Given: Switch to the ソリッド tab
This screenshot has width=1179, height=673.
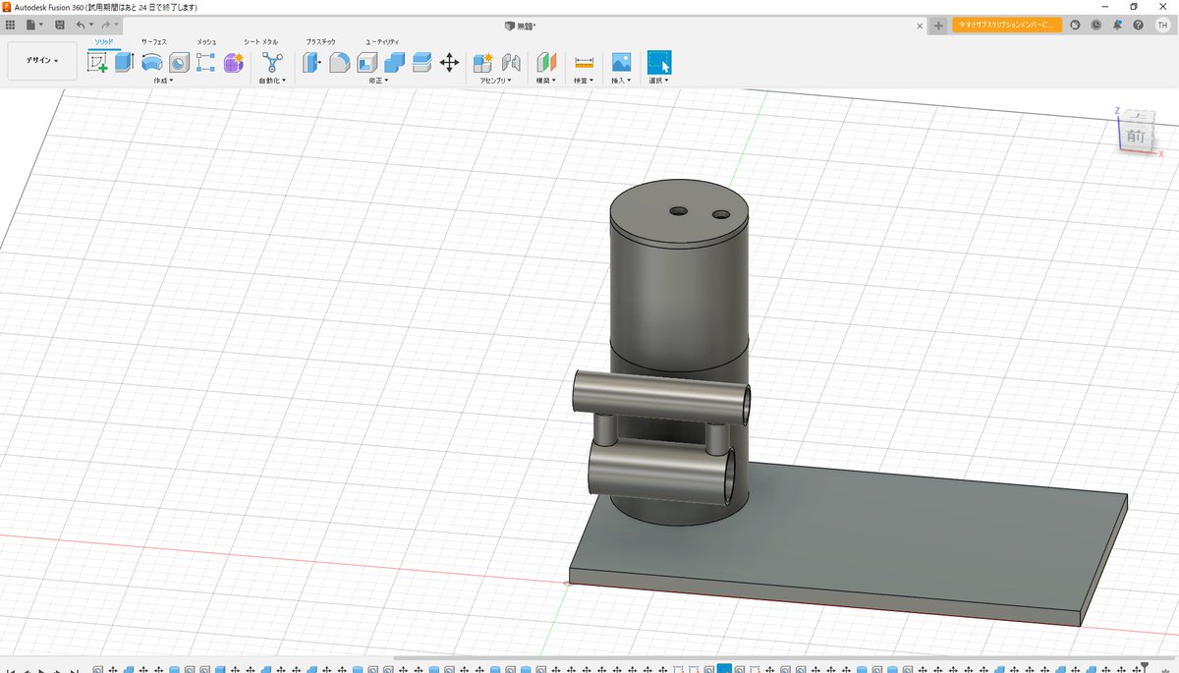Looking at the screenshot, I should pyautogui.click(x=104, y=41).
